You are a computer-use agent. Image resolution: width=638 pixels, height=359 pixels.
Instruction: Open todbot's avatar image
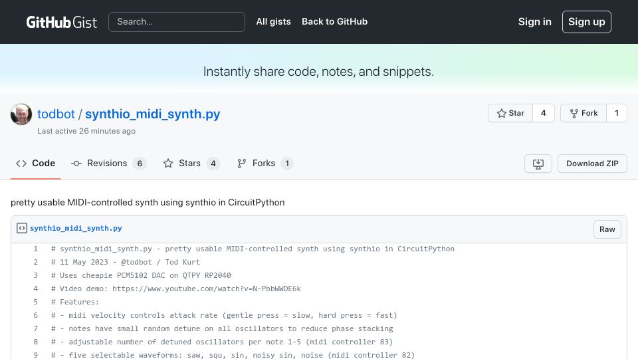[x=21, y=114]
